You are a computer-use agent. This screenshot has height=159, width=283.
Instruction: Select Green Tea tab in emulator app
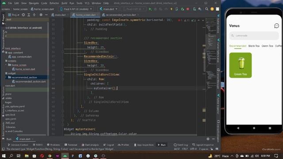(x=267, y=46)
